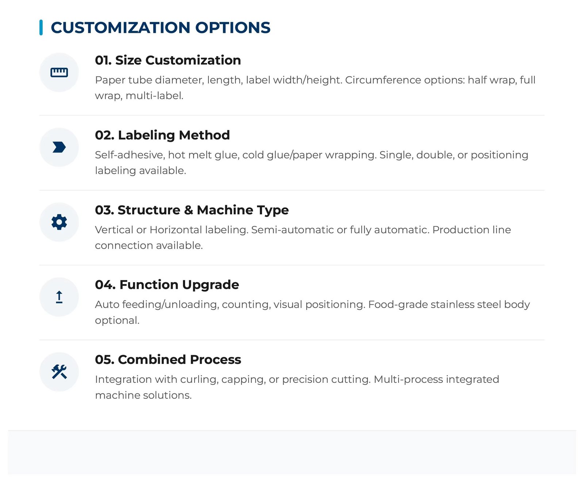Click the grey footer band at the bottom
The width and height of the screenshot is (584, 494).
[x=292, y=452]
